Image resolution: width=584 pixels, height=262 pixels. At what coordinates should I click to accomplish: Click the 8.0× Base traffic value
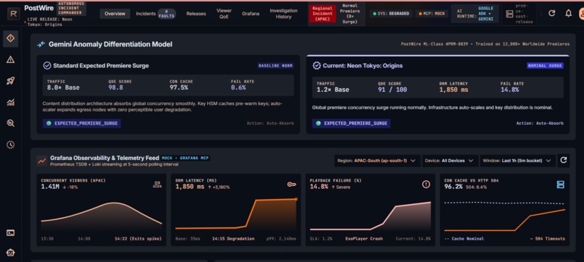[x=63, y=88]
